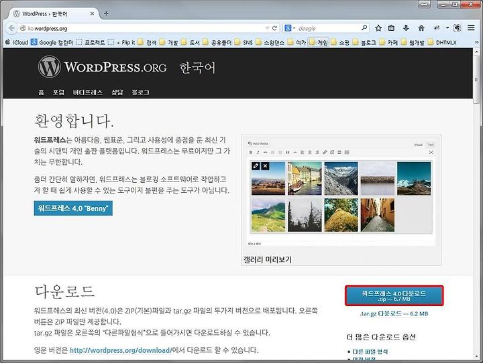
Task: Open the 상담 navigation item
Action: point(117,92)
